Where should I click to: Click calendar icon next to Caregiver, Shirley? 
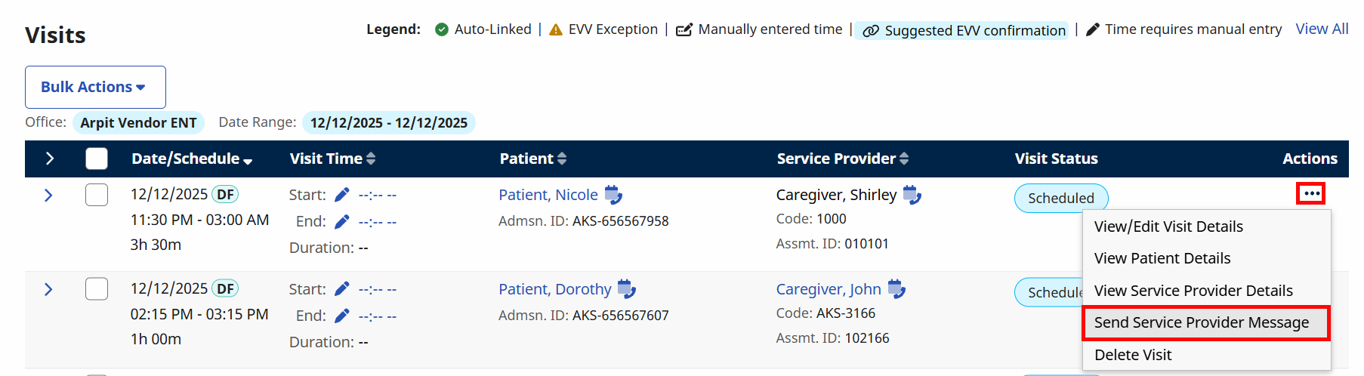pos(912,195)
